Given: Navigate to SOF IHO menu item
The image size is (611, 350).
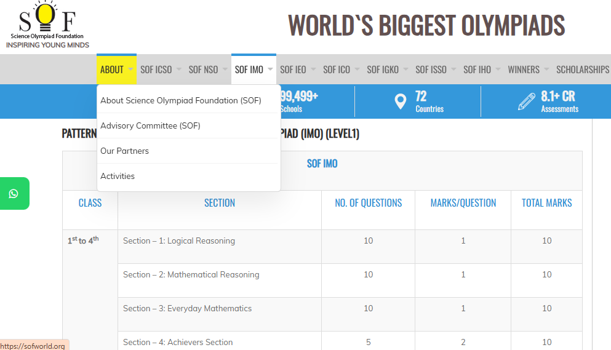Looking at the screenshot, I should tap(477, 70).
